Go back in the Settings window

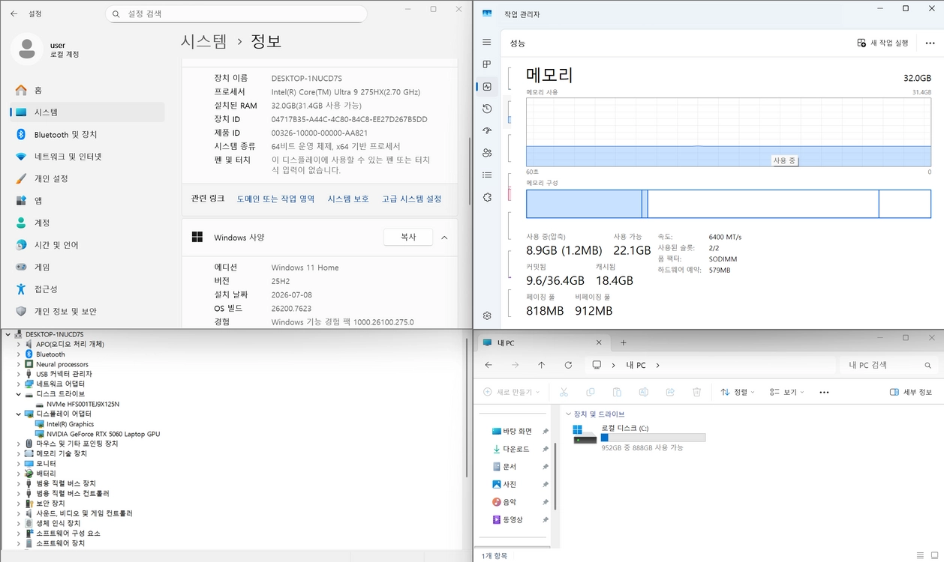(14, 13)
